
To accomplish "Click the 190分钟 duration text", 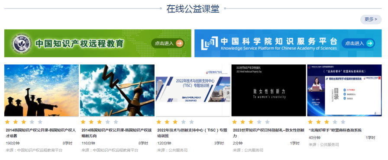I will tap(13, 143).
